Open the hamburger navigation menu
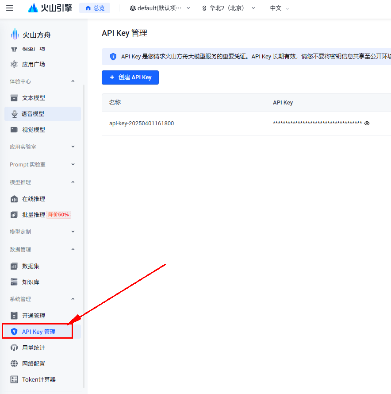Image resolution: width=391 pixels, height=394 pixels. (10, 8)
